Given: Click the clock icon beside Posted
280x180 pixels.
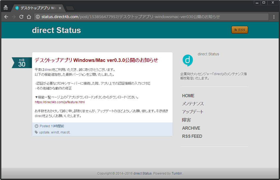Looking at the screenshot, I should (x=36, y=126).
